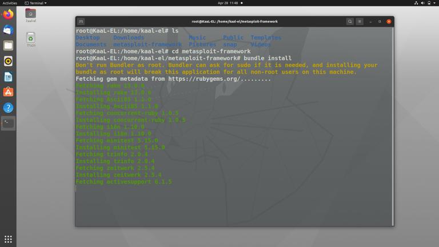Open the Activities overview
This screenshot has height=247, width=439.
pos(10,3)
